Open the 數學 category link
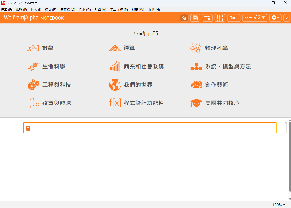Image resolution: width=291 pixels, height=208 pixels. 48,48
